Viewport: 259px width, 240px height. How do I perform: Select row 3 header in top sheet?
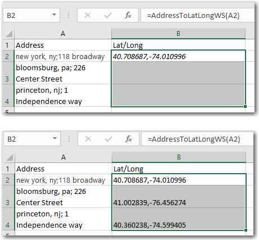tap(7, 73)
